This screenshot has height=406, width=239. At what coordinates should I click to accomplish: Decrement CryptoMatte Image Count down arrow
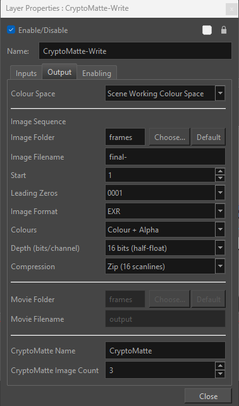[220, 373]
